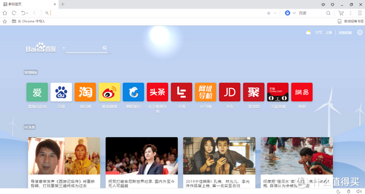Close the 新标签页 tab
365x194 pixels.
[x=55, y=4]
